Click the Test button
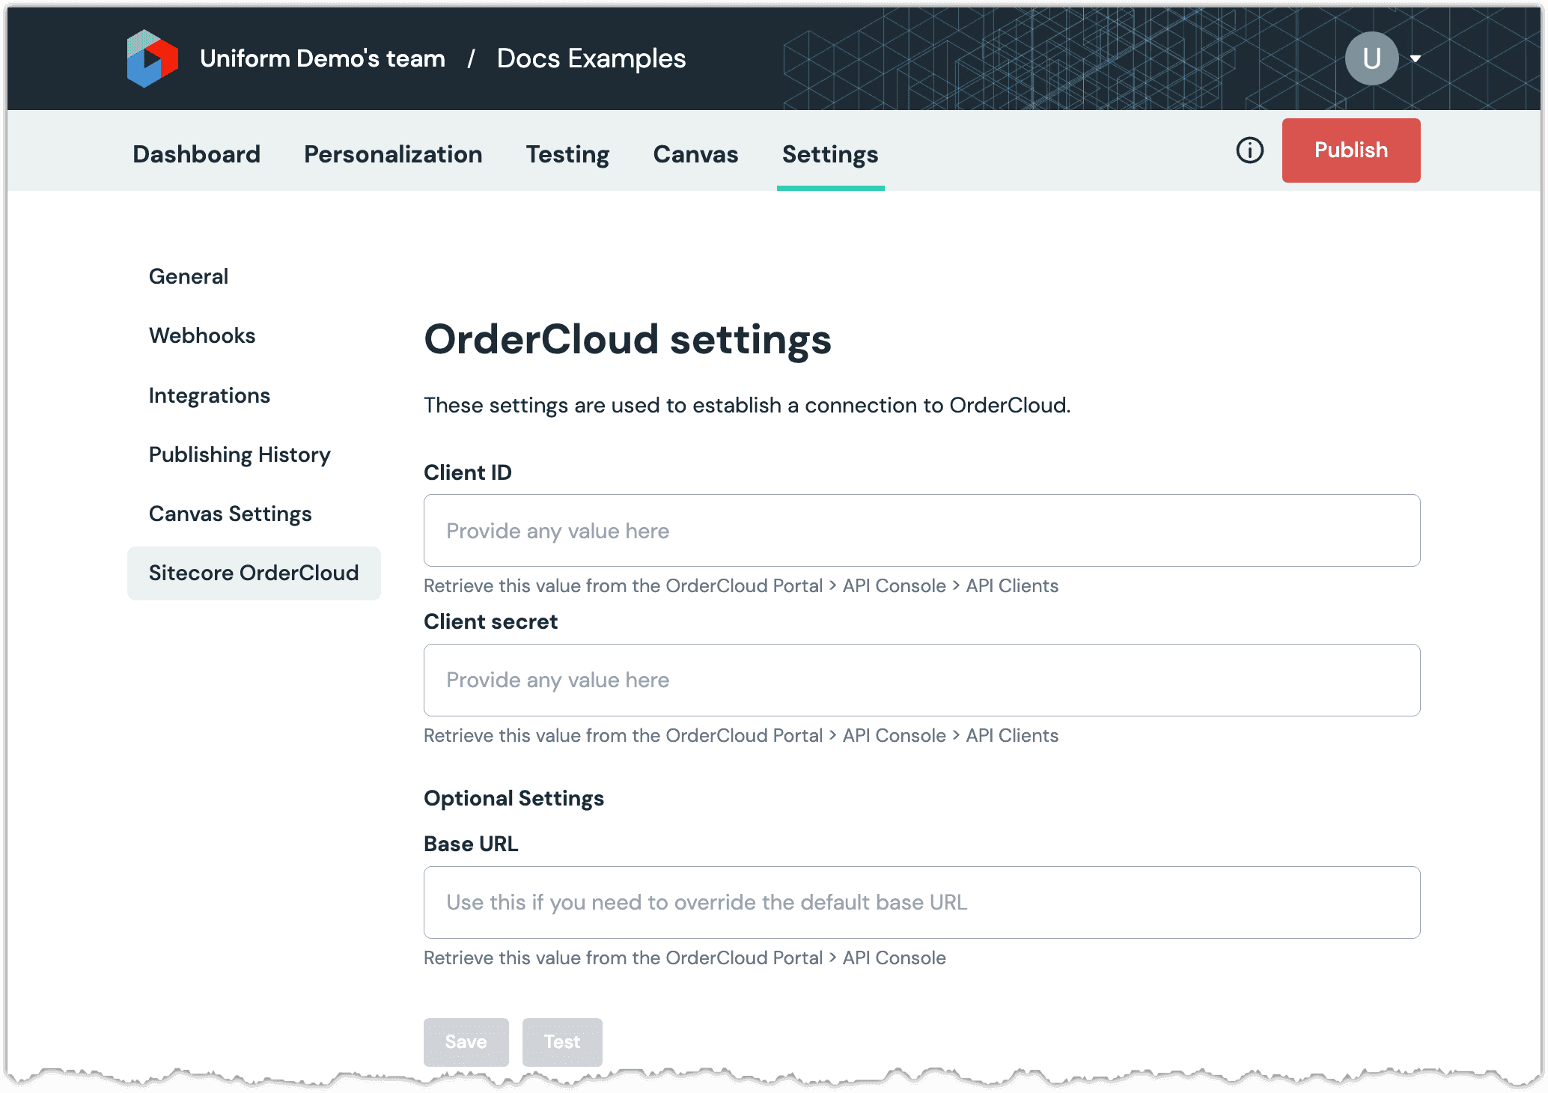The image size is (1548, 1093). [x=562, y=1041]
